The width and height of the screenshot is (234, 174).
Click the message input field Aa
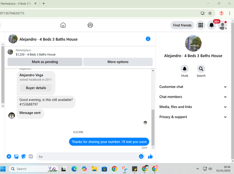[x=88, y=157]
